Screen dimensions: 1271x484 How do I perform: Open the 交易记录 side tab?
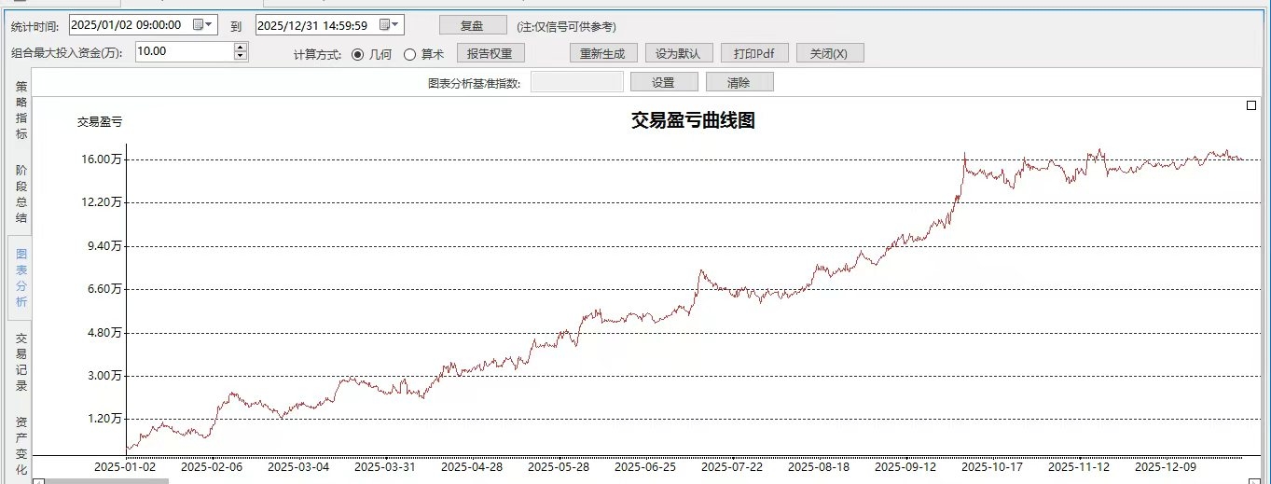(21, 362)
